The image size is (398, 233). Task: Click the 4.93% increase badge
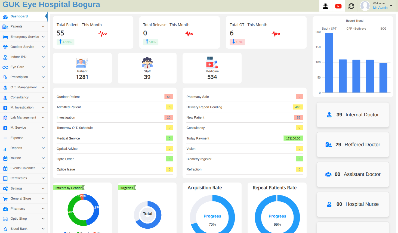pyautogui.click(x=66, y=42)
